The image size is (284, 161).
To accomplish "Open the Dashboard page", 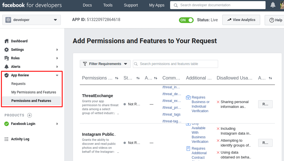I will coord(19,41).
